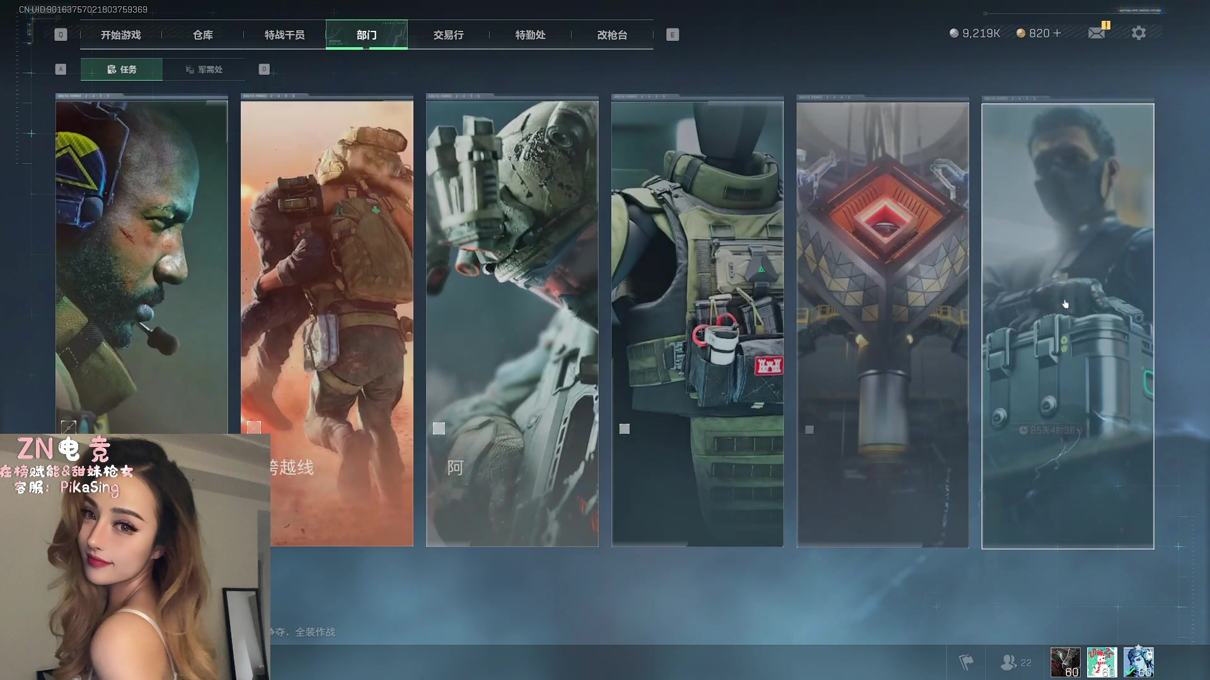
Task: Click the D key sub-tab icon
Action: click(264, 69)
